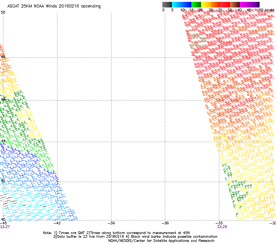Click the purple '23:26' swath time label
The height and width of the screenshot is (243, 276).
222,227
